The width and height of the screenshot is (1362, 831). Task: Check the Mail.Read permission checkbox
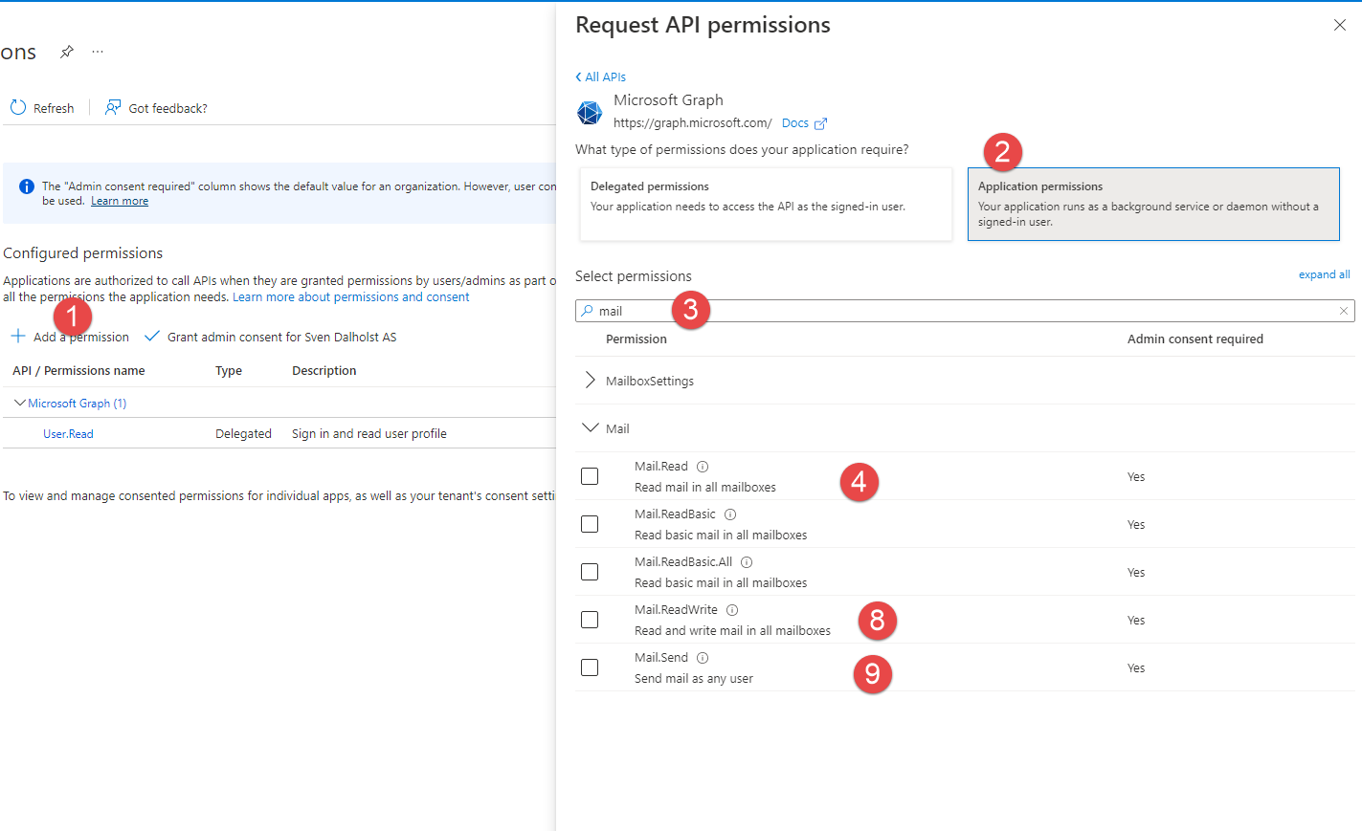(x=590, y=476)
